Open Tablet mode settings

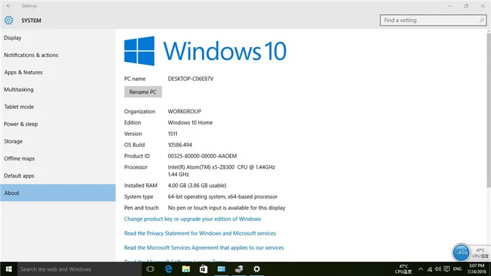click(58, 107)
